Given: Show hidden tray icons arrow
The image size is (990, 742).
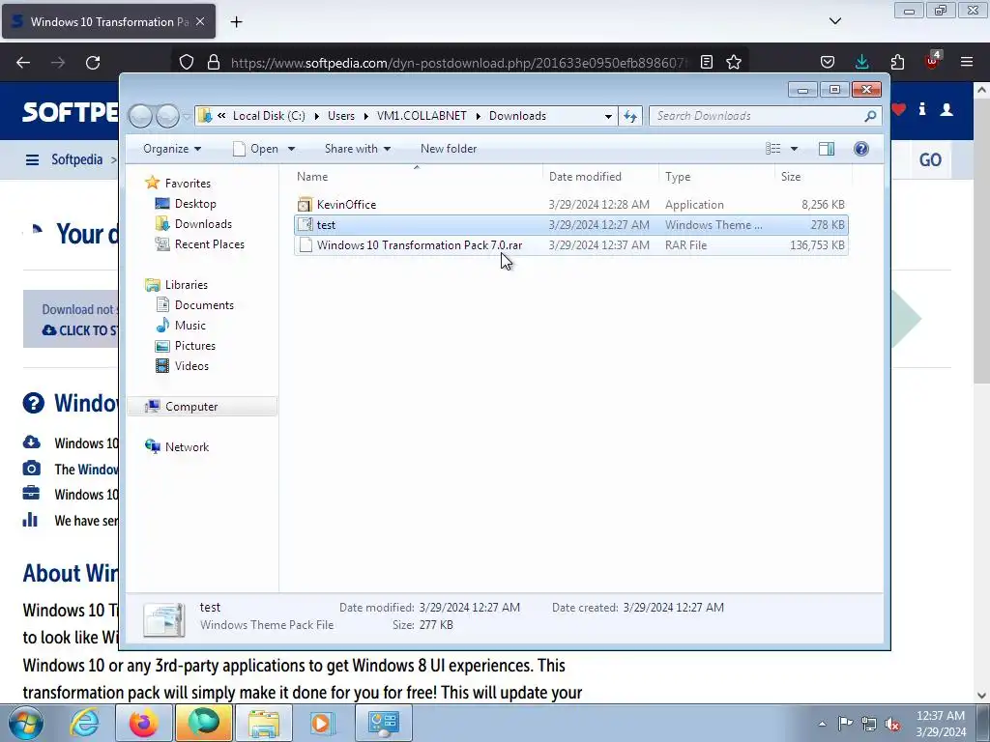Looking at the screenshot, I should [x=822, y=724].
